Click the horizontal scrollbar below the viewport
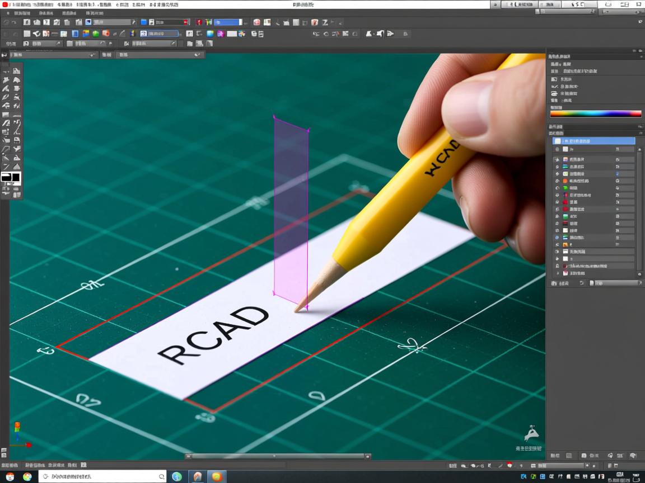645x483 pixels. (277, 456)
